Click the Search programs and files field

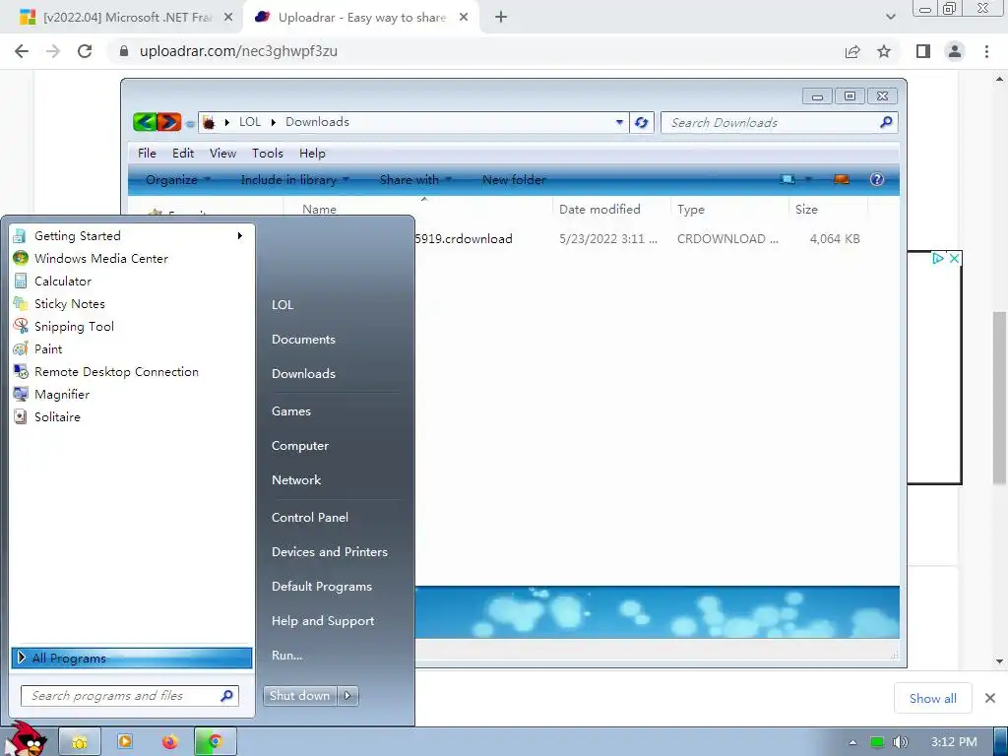click(130, 696)
